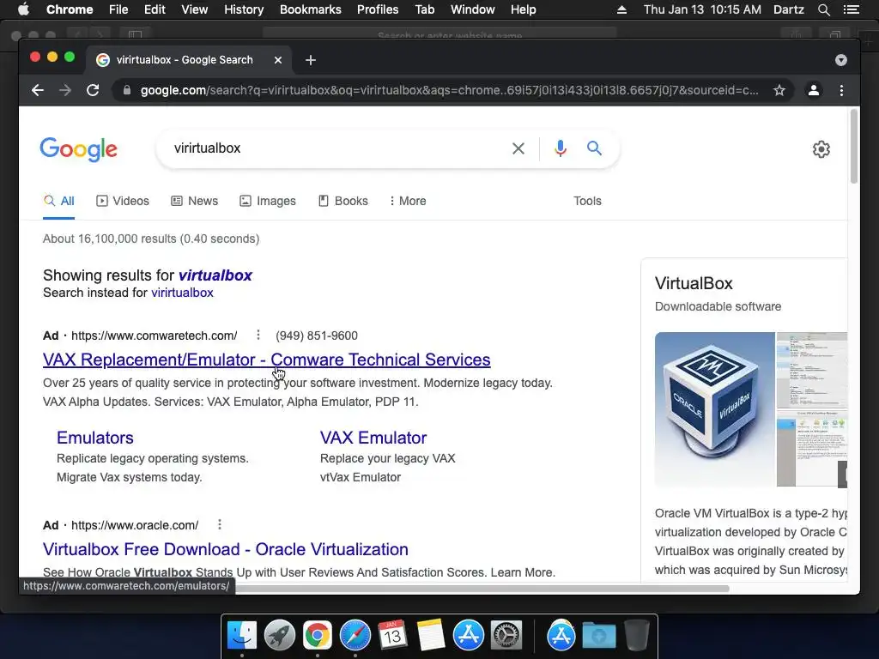Click the vertical page scrollbar

(854, 147)
